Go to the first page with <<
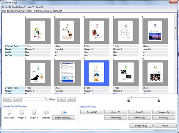 (8, 99)
